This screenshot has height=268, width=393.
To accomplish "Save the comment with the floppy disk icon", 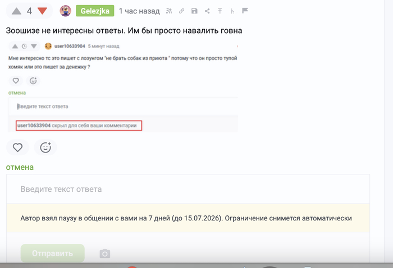I will tap(194, 11).
